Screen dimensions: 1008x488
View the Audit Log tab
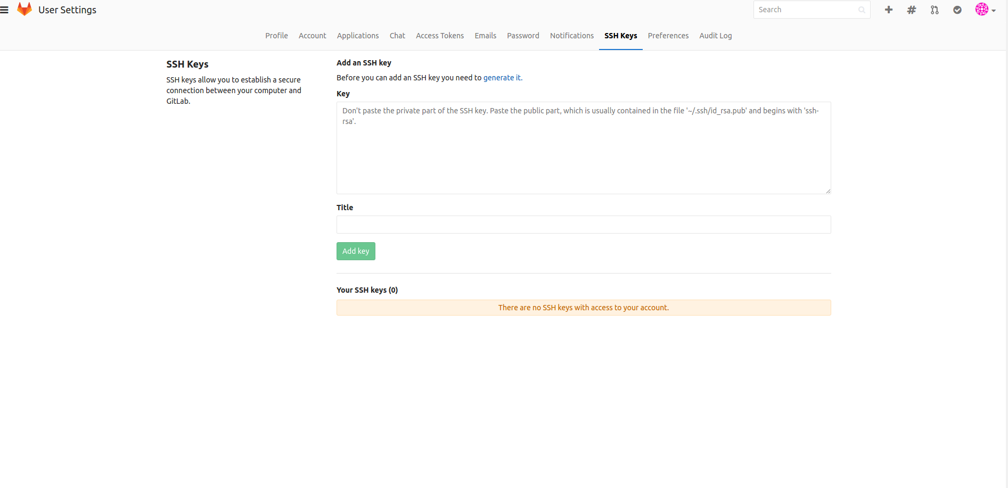(715, 36)
